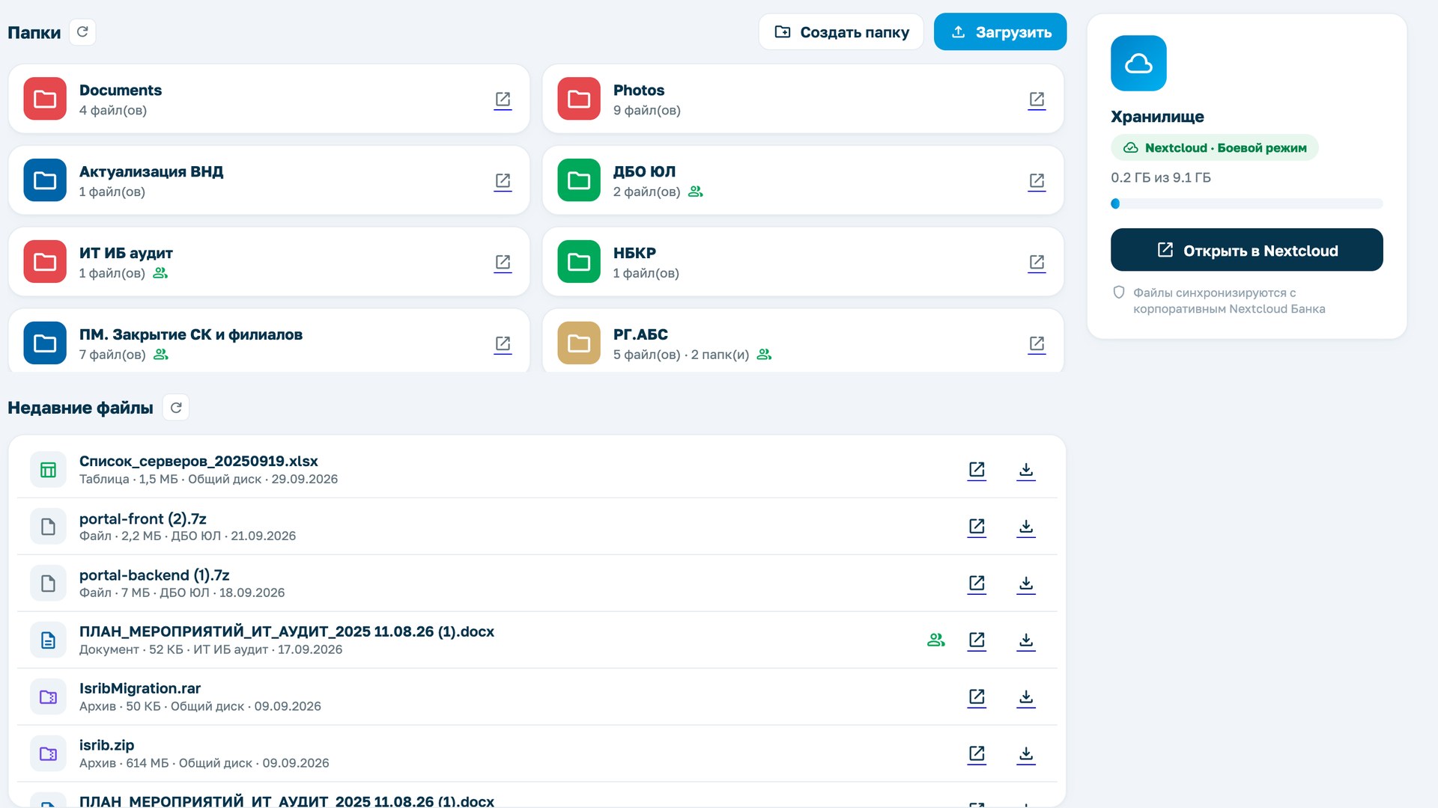Click the storage usage progress bar

point(1247,203)
